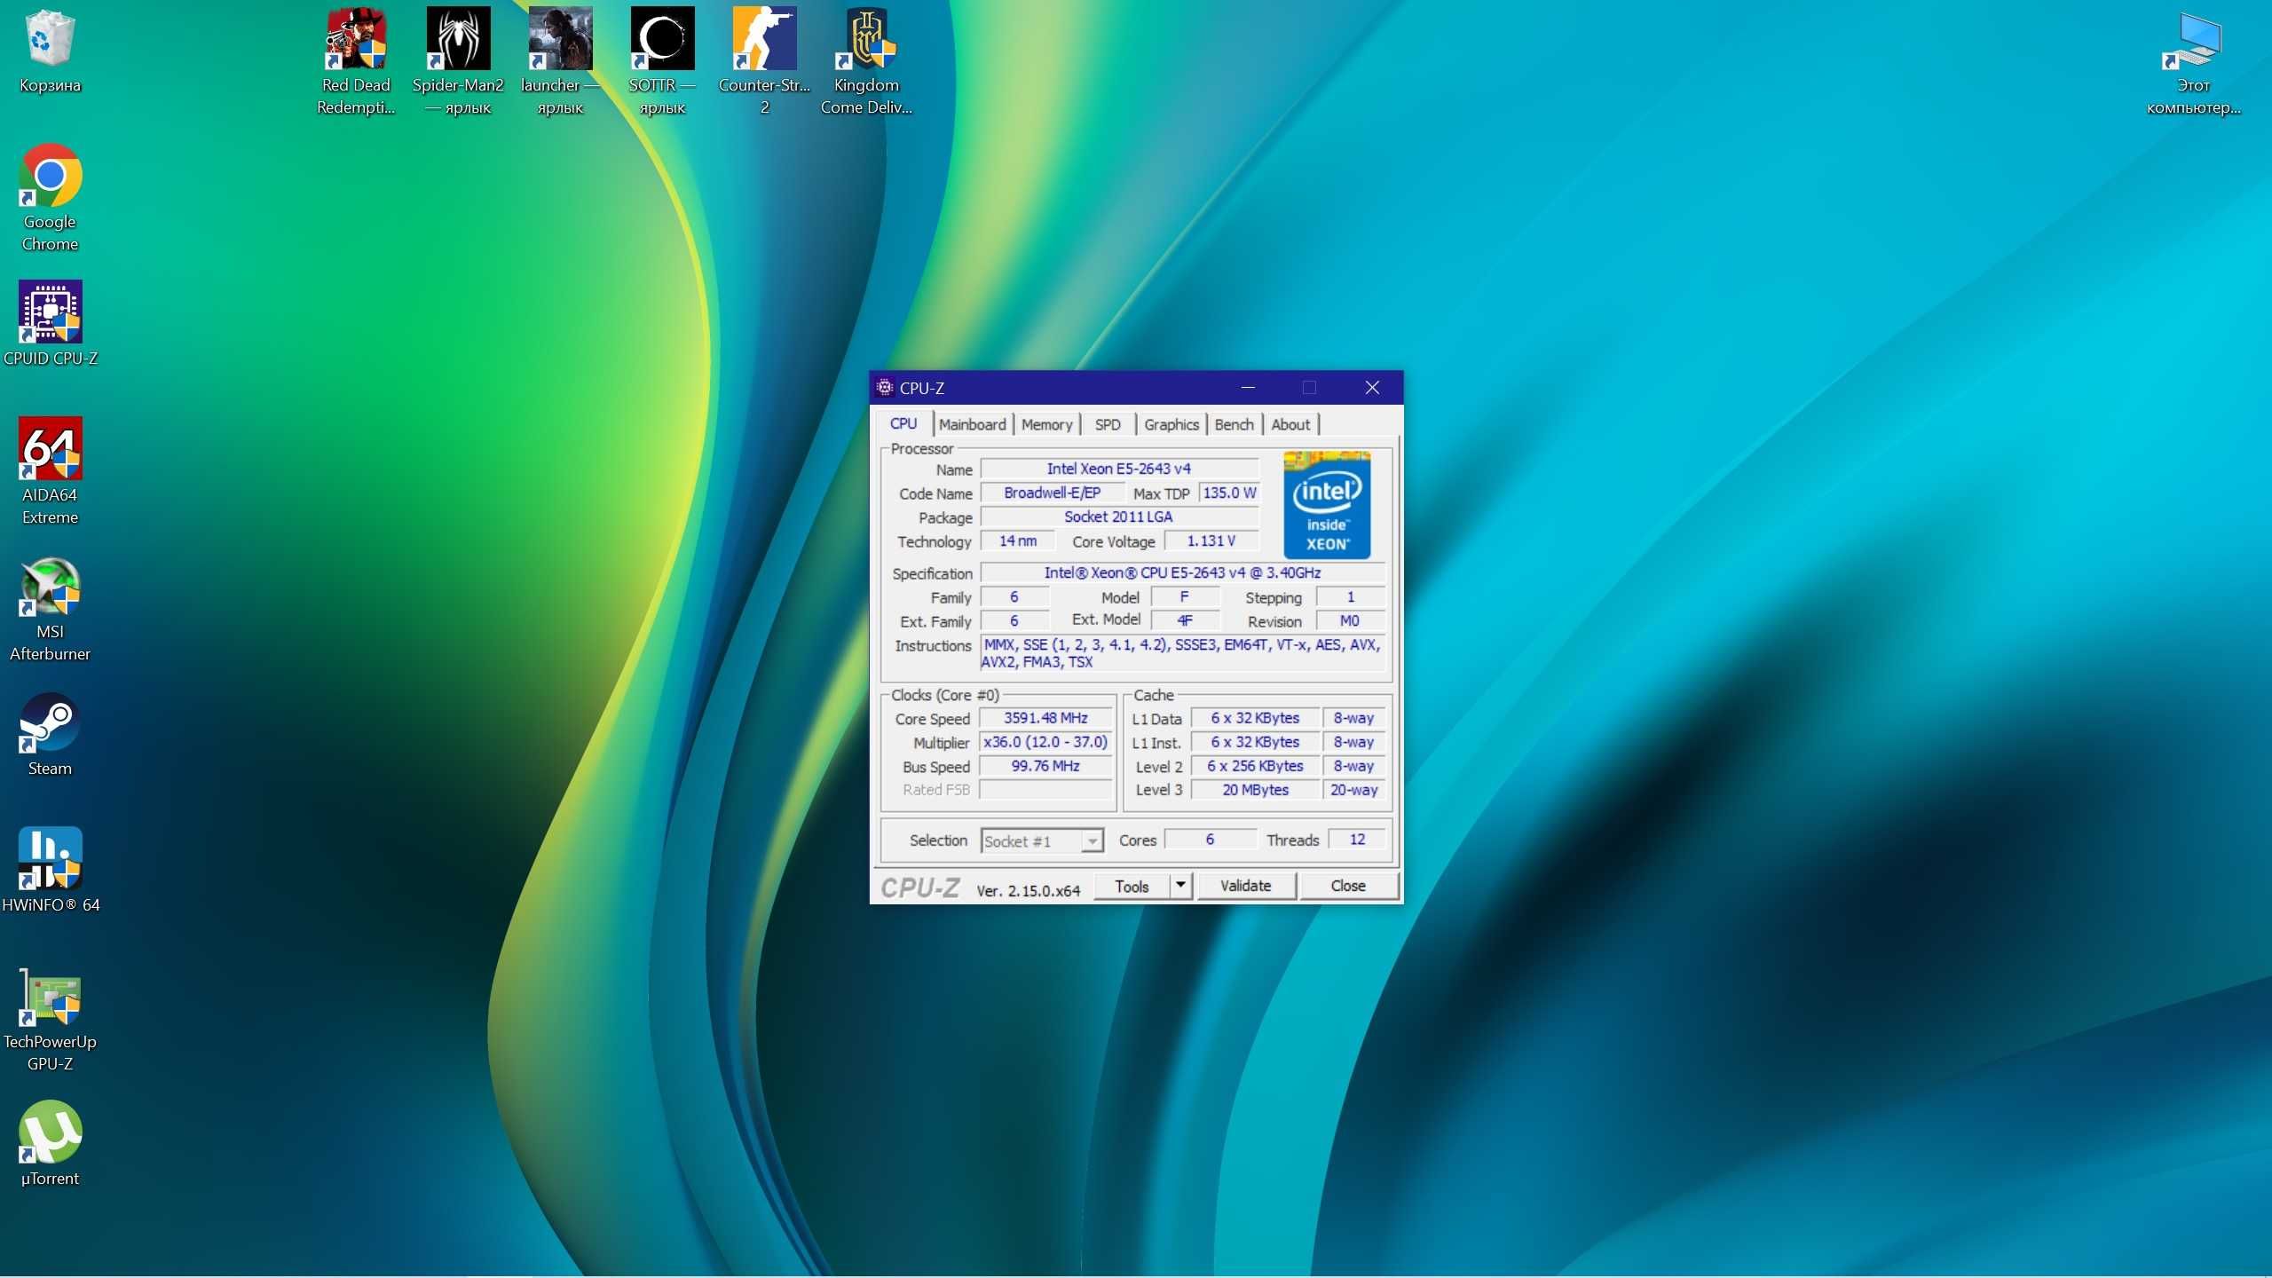Open Kingdom Come Deliverance icon

(x=866, y=60)
